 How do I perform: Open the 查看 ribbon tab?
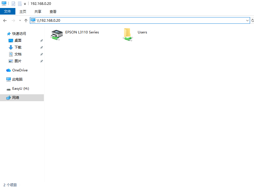[53, 11]
